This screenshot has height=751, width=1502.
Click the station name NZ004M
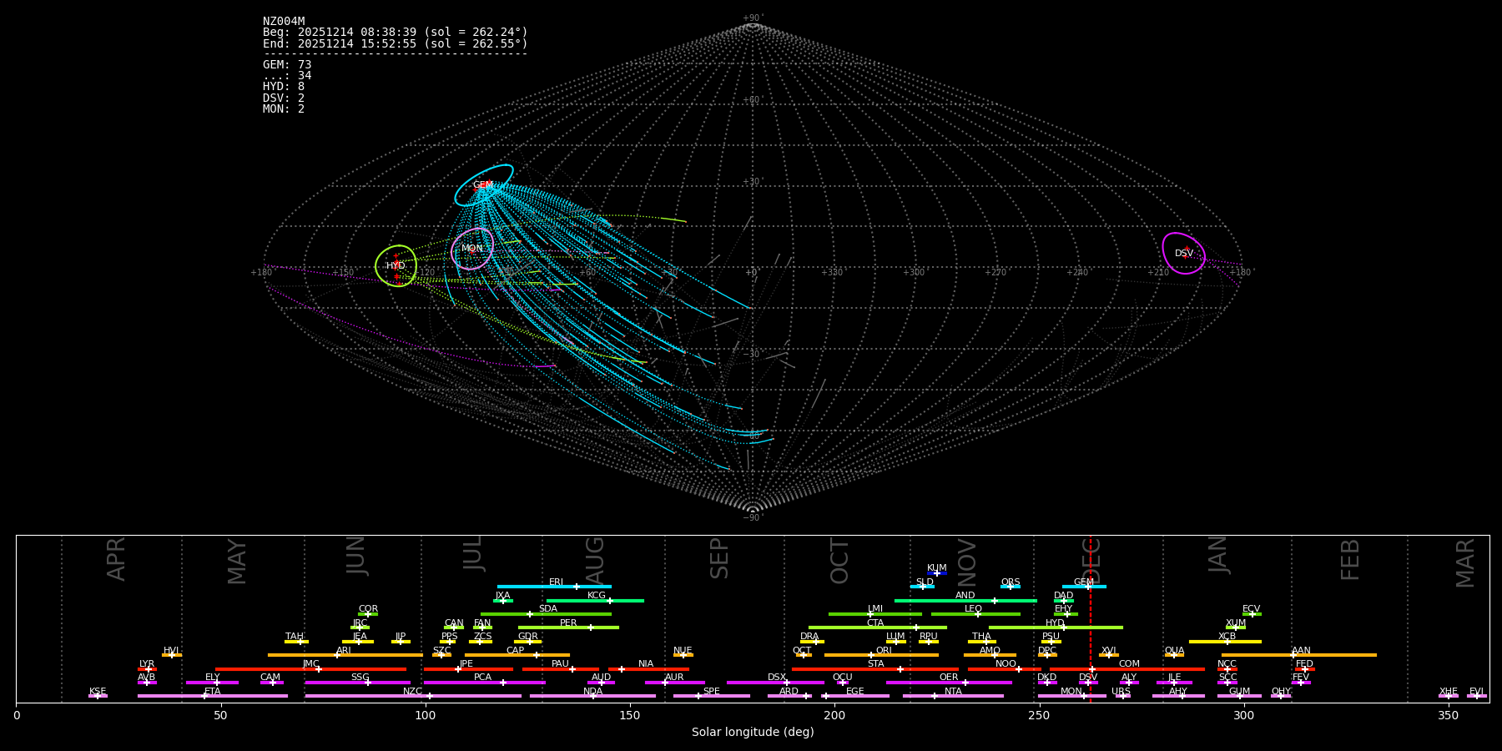coord(284,22)
